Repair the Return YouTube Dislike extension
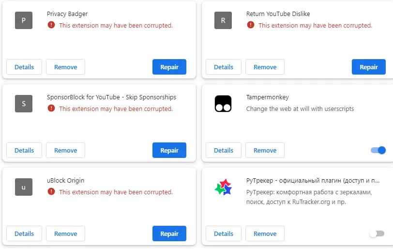The height and width of the screenshot is (249, 393). (369, 67)
